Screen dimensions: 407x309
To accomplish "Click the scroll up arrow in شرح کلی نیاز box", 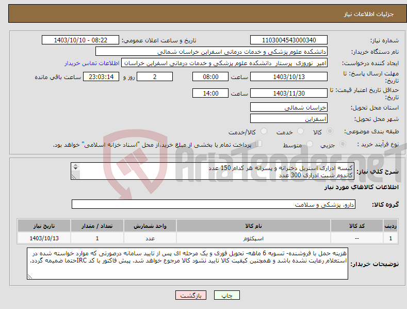I will pyautogui.click(x=75, y=165).
